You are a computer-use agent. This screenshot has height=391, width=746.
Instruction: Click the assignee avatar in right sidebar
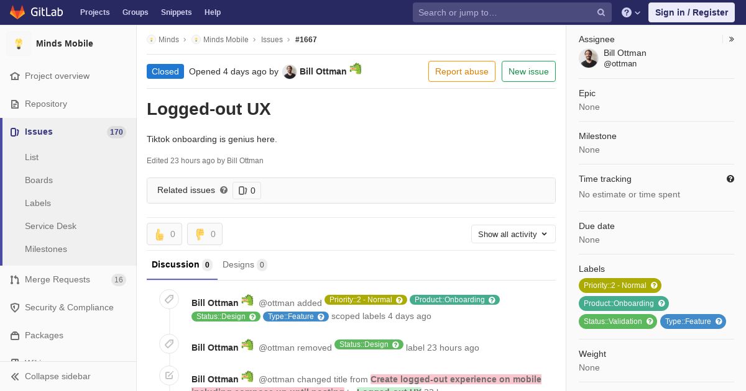[x=588, y=58]
